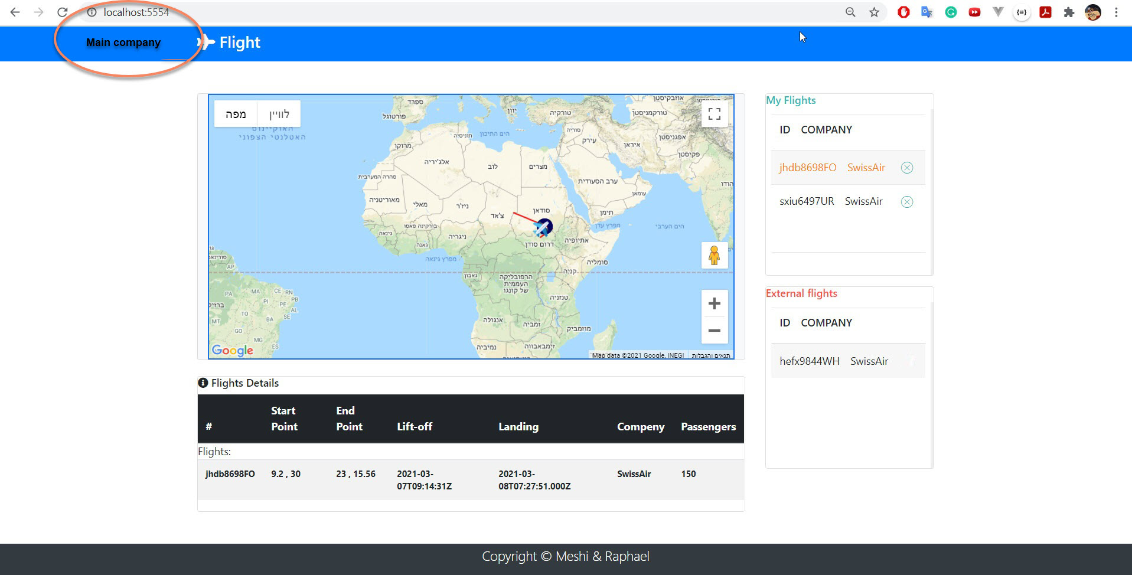Screen dimensions: 1132x575
Task: Switch map to the לוויין satellite view
Action: pyautogui.click(x=279, y=114)
